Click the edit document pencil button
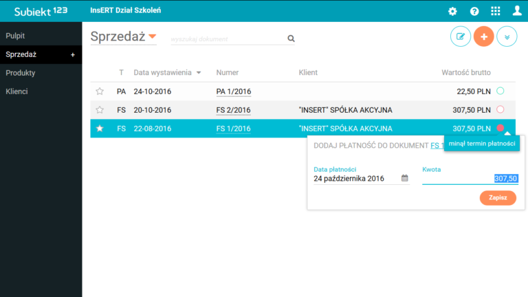528x297 pixels. (461, 36)
